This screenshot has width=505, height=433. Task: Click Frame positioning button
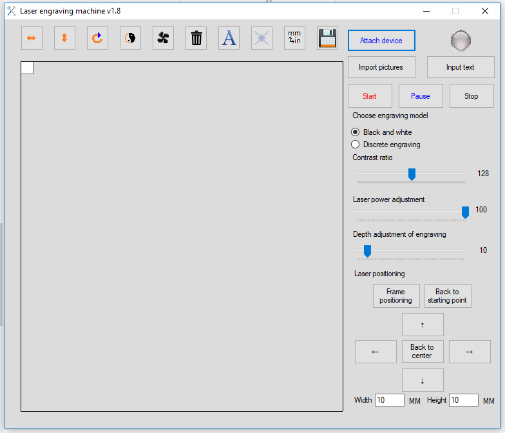click(396, 296)
